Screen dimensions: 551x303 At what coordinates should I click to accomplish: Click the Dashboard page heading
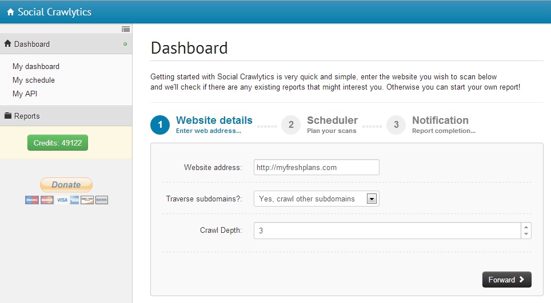click(x=189, y=48)
